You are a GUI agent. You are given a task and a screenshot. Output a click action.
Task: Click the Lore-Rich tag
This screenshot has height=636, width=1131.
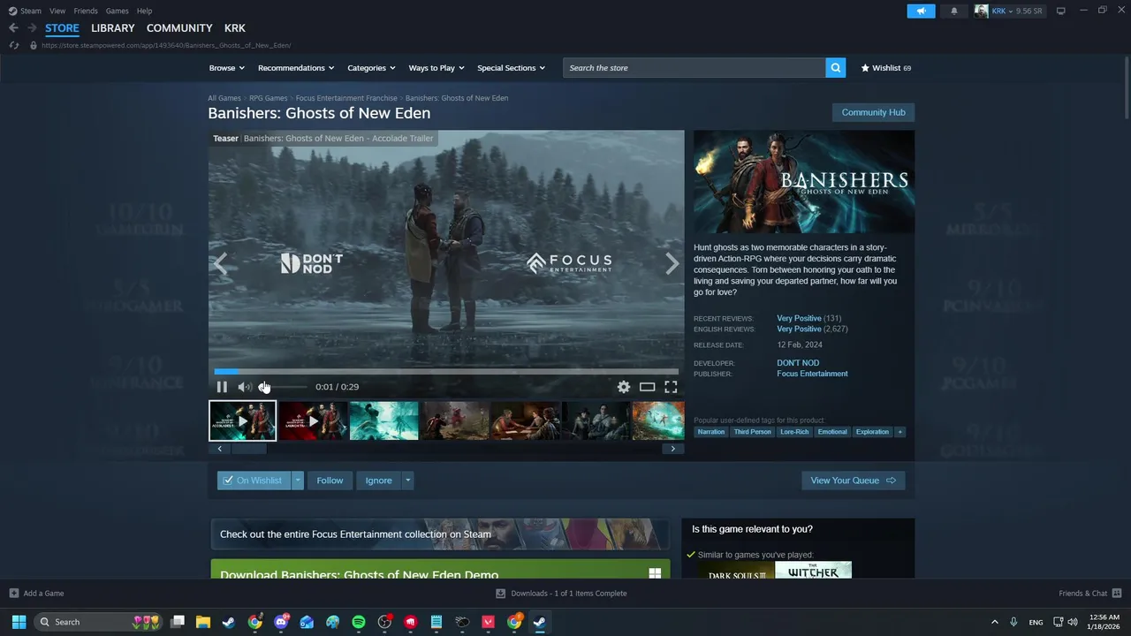794,432
